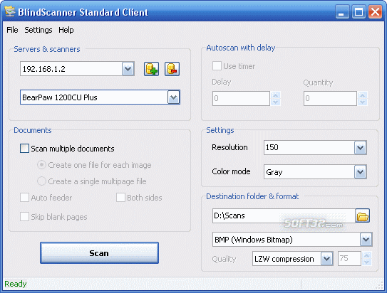Enable Scan multiple documents checkbox

pyautogui.click(x=24, y=149)
